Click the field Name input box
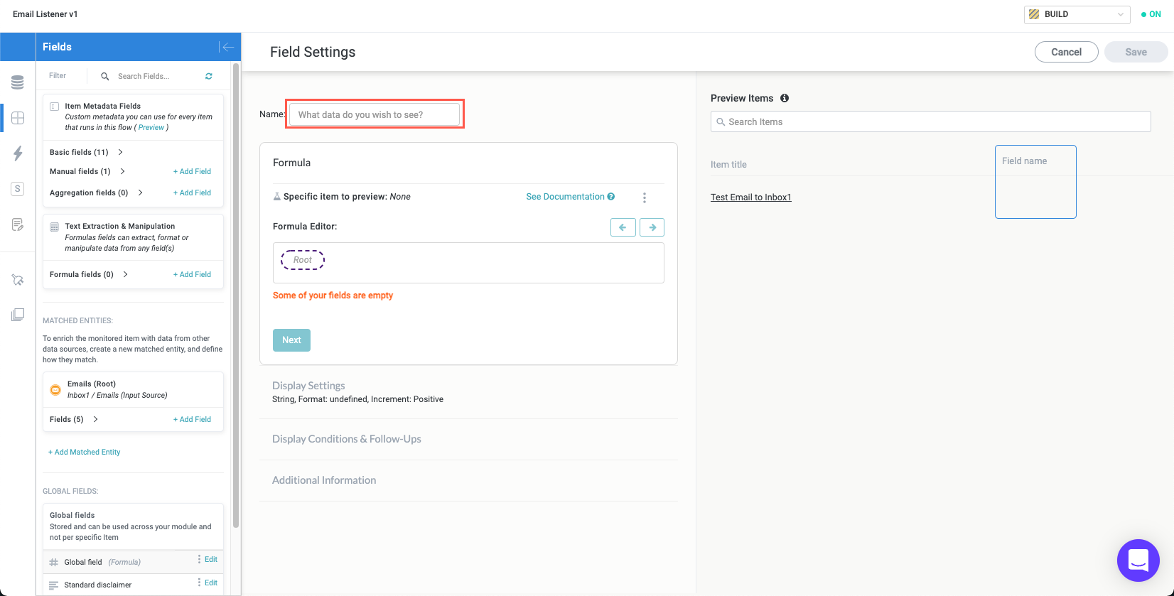This screenshot has width=1174, height=596. [x=375, y=114]
